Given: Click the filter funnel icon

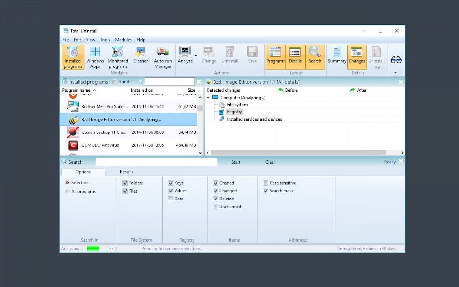Looking at the screenshot, I should coord(141,82).
